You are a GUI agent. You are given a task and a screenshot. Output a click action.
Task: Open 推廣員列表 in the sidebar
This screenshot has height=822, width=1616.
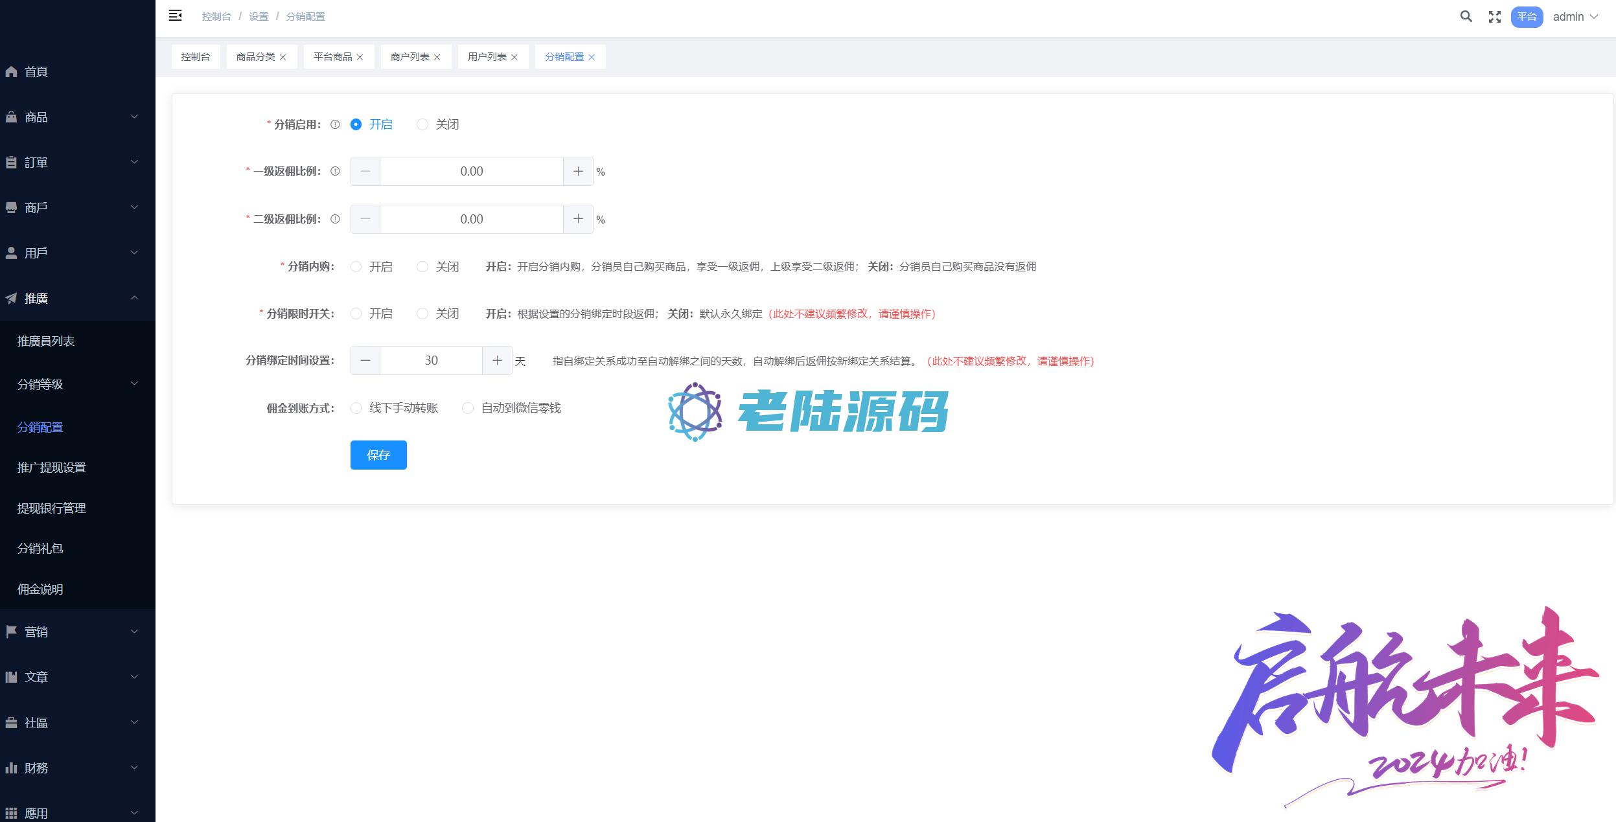pyautogui.click(x=46, y=341)
